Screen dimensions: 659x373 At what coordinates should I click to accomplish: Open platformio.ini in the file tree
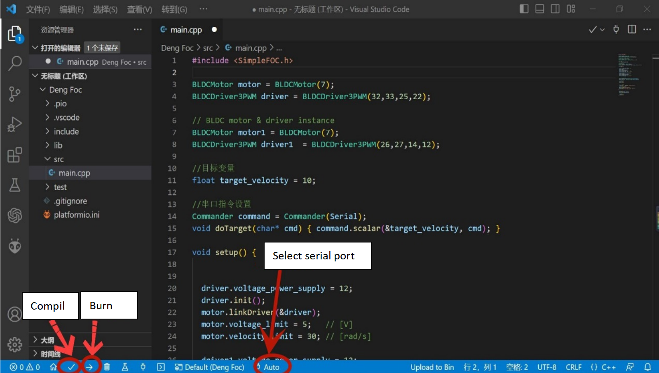pyautogui.click(x=76, y=215)
